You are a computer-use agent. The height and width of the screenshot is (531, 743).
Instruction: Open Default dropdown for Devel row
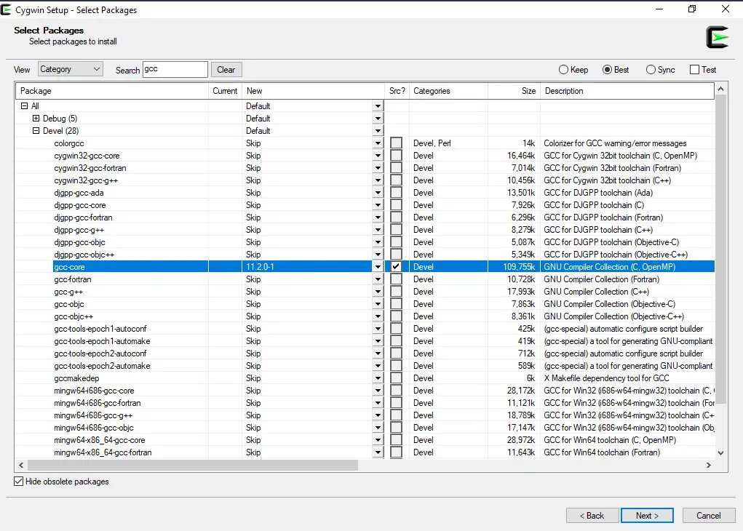pyautogui.click(x=378, y=131)
